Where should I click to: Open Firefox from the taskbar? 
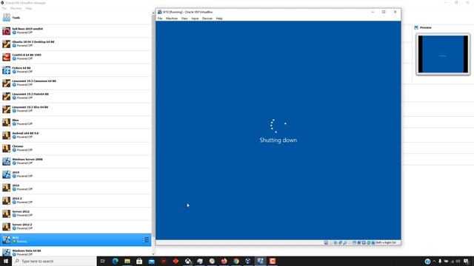pos(224,261)
